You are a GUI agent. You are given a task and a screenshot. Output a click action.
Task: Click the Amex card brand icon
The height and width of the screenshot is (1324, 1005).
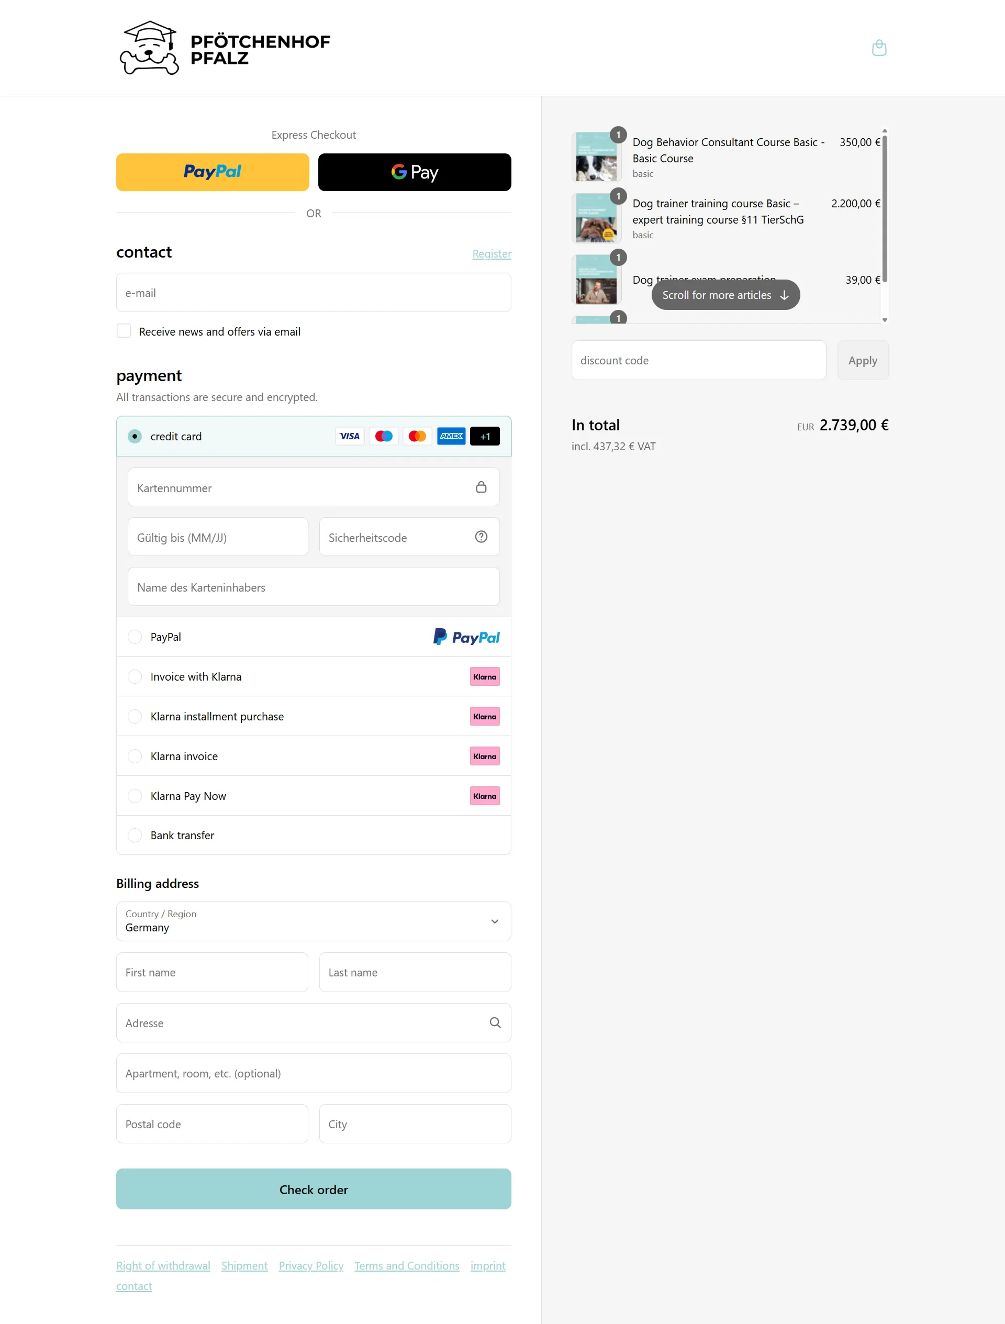(x=451, y=436)
